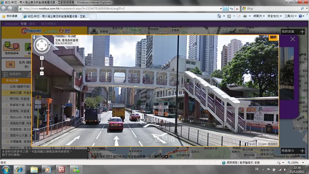This screenshot has width=309, height=174.
Task: Click the Read Mail envelope icon
Action: click(x=238, y=16)
